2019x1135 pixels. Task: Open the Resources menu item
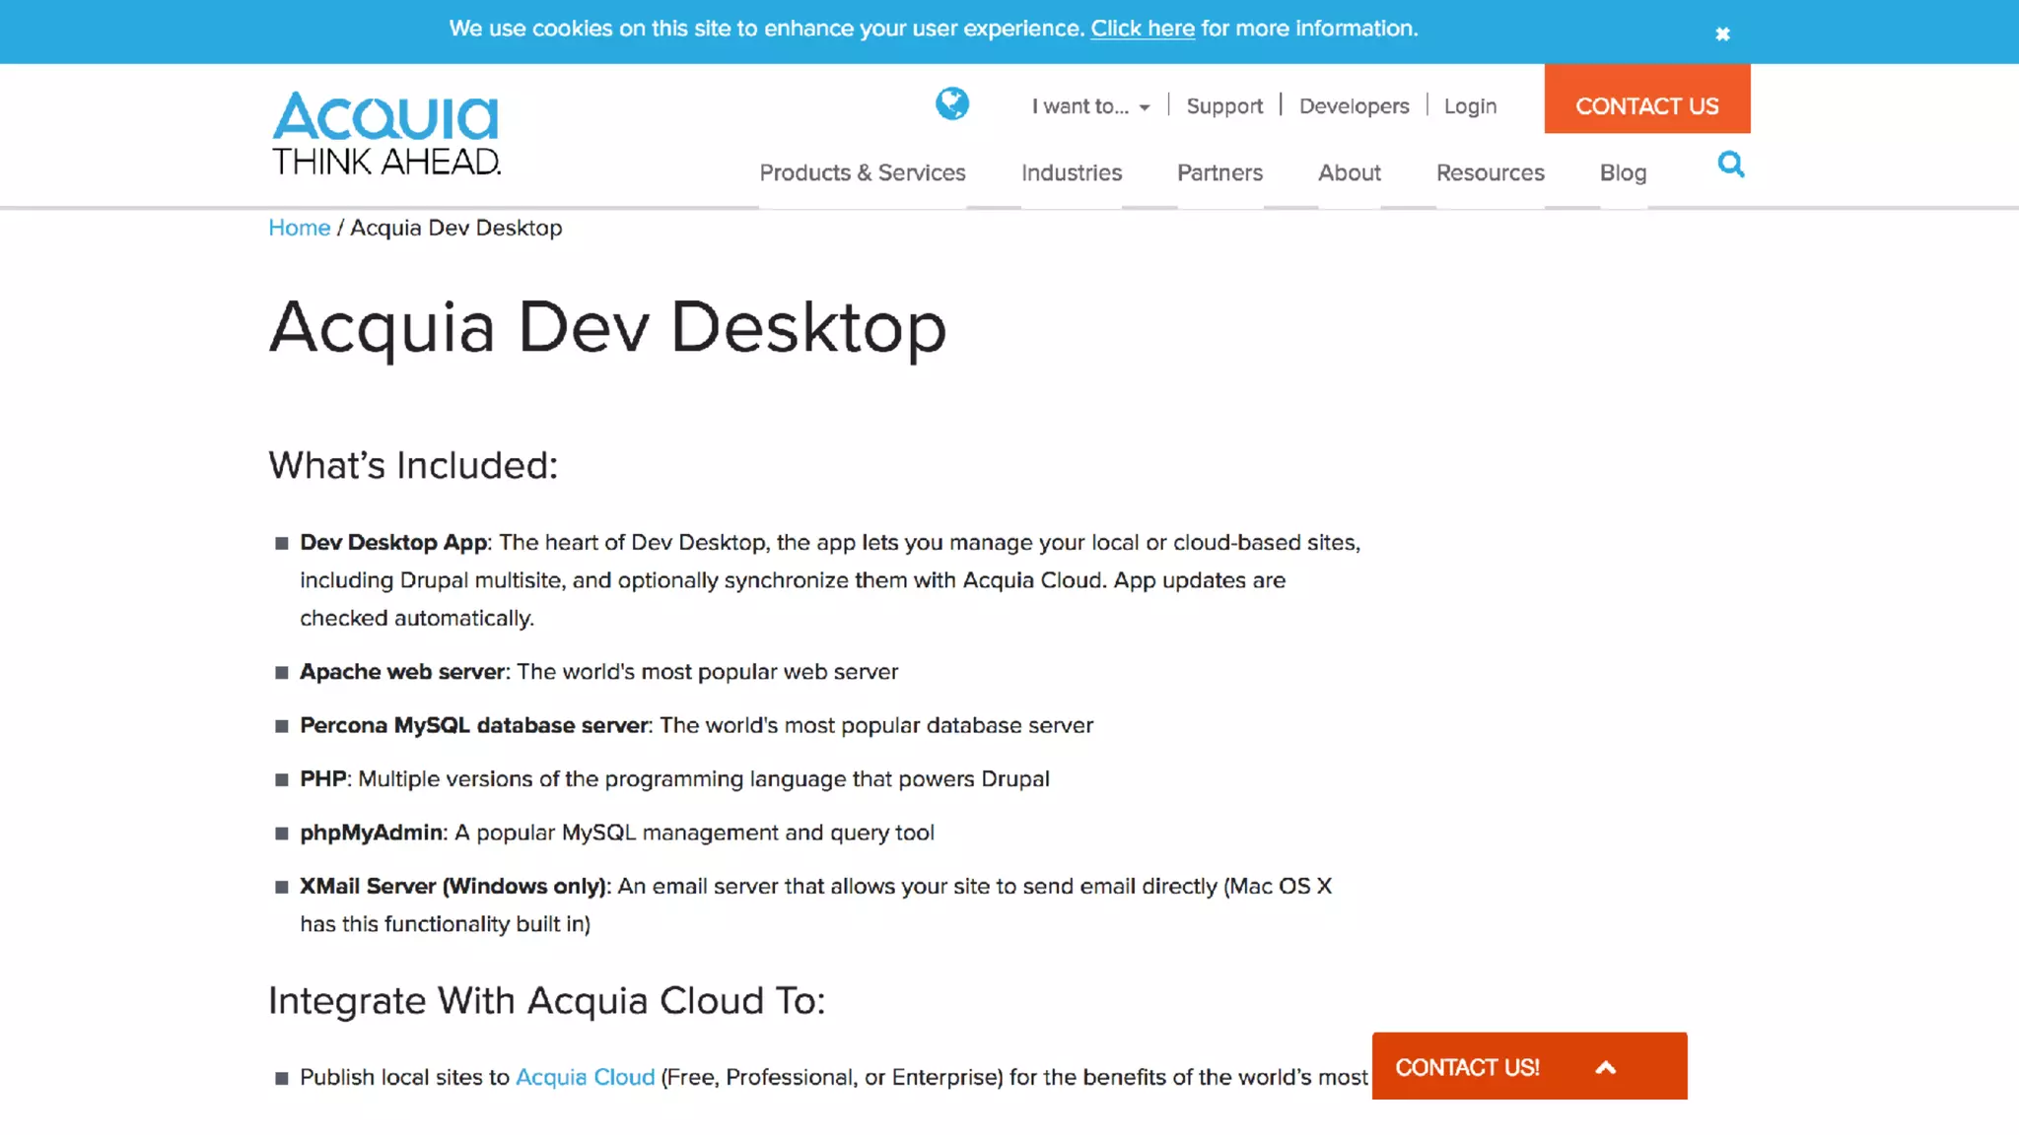tap(1490, 172)
